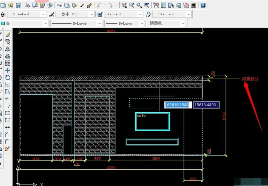Open the Text Style manager icon
The image size is (268, 186).
3,14
